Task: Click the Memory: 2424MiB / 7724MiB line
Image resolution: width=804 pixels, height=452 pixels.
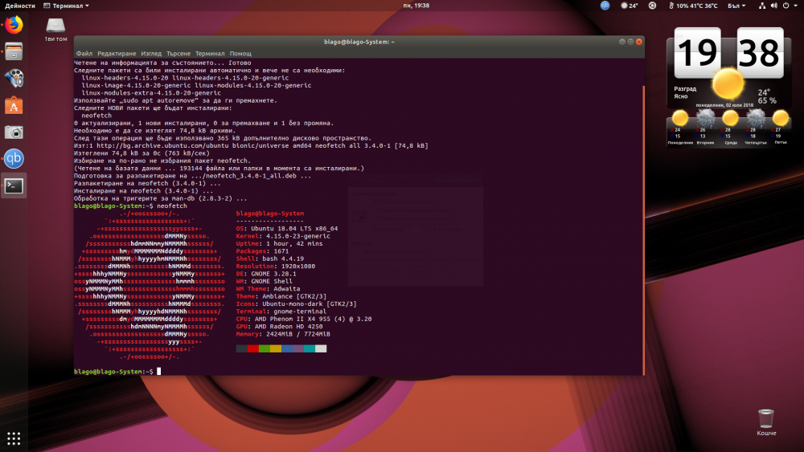Action: (x=283, y=334)
